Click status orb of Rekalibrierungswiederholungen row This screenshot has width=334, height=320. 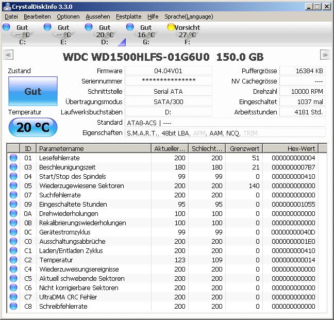[13, 223]
